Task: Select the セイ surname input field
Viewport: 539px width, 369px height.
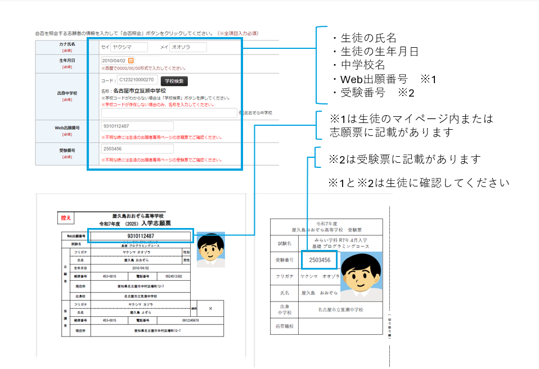Action: click(x=128, y=47)
